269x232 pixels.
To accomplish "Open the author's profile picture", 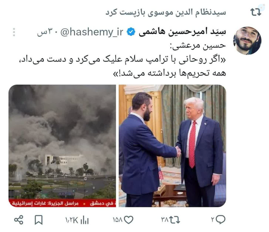I will (x=247, y=41).
